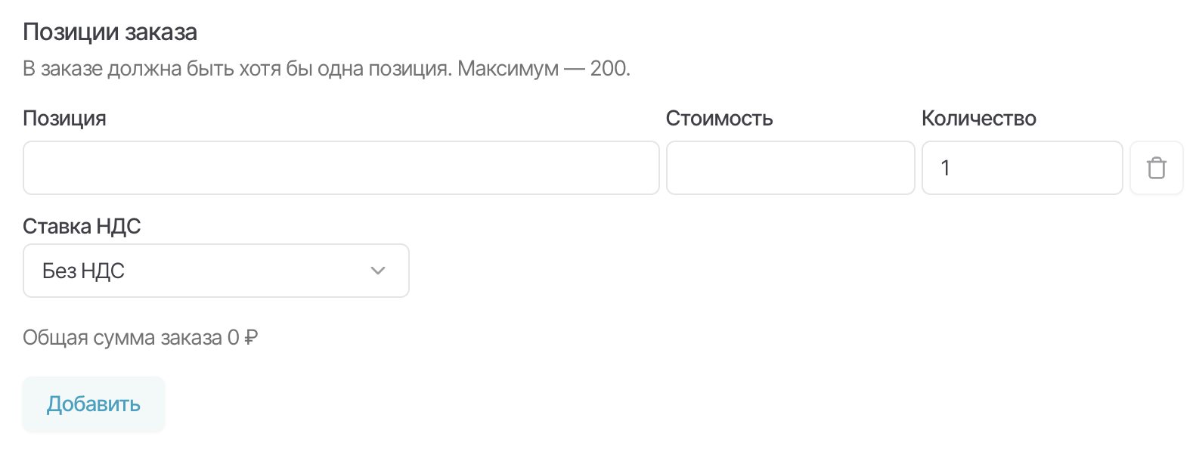
Task: Delete the order position with trash icon
Action: 1156,168
